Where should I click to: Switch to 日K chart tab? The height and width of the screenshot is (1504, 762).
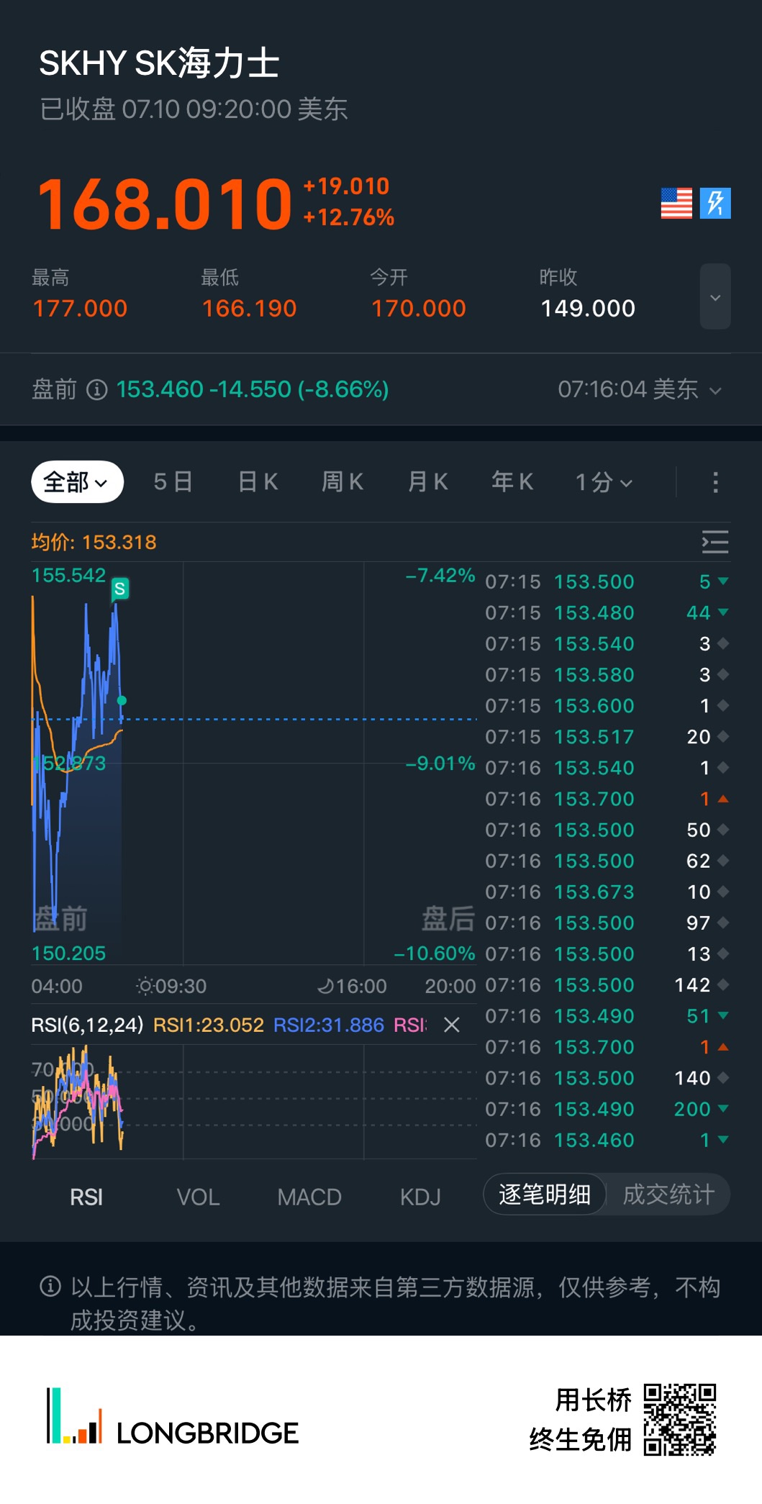[x=258, y=481]
